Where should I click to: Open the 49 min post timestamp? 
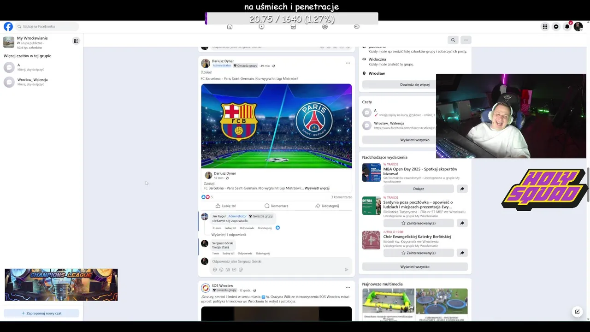[x=265, y=66]
